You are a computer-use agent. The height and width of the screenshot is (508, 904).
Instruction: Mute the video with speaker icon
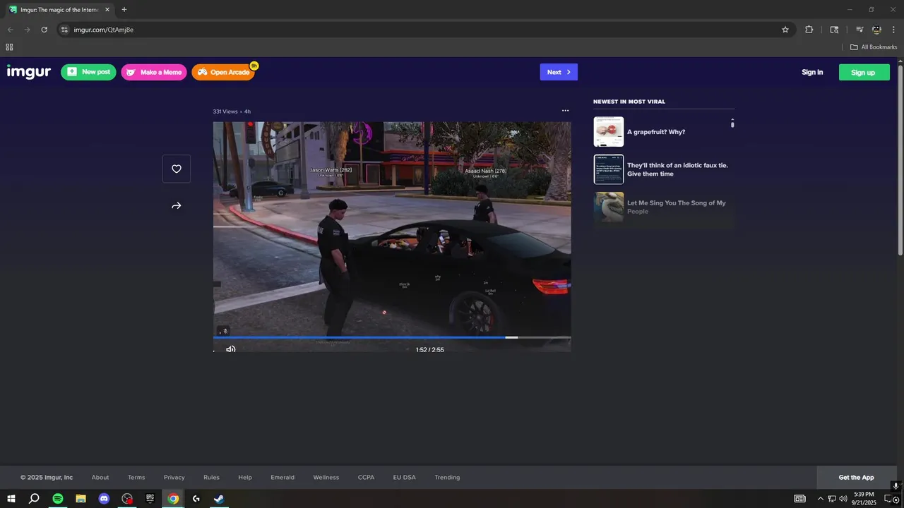pyautogui.click(x=231, y=349)
